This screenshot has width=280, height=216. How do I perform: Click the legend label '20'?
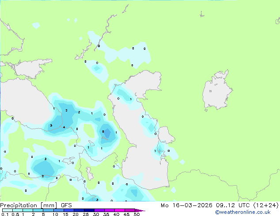76,214
